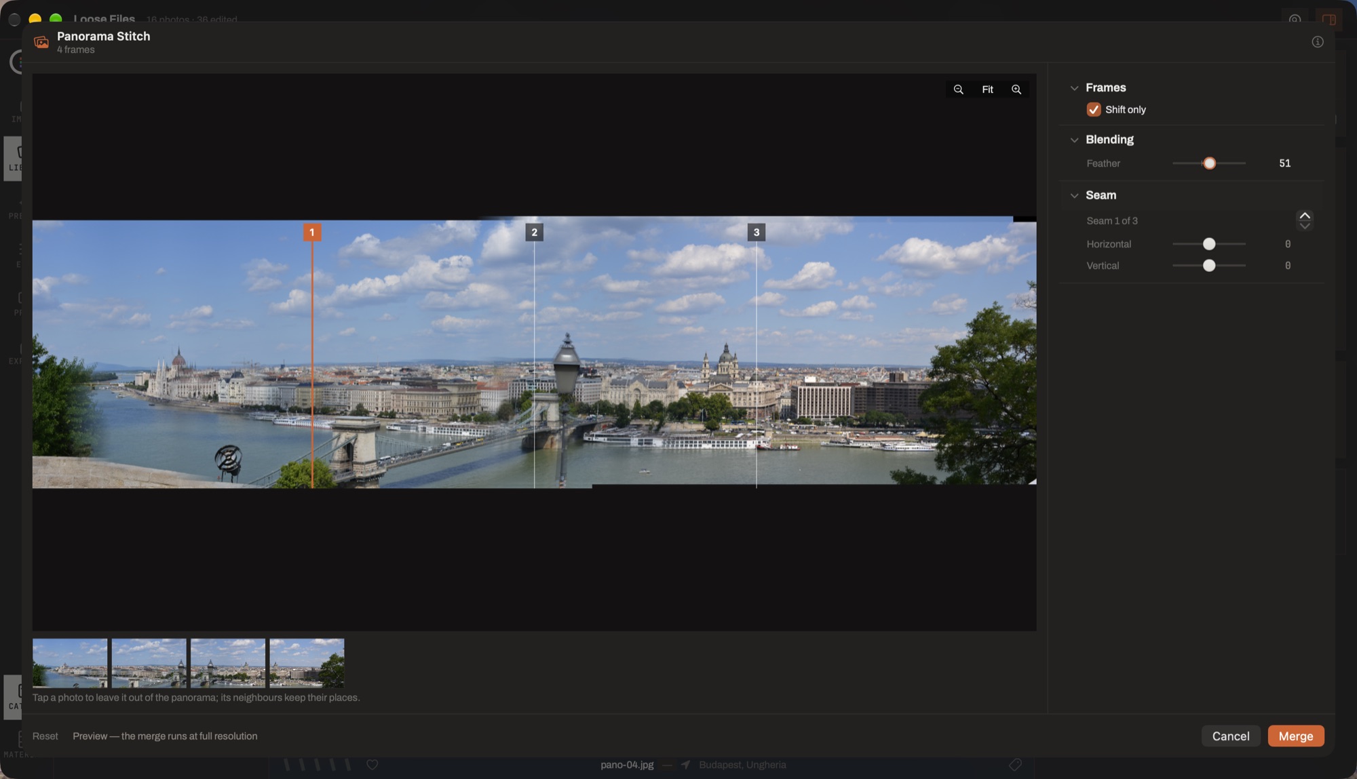
Task: Click the tag icon in bottom bar
Action: click(1014, 765)
